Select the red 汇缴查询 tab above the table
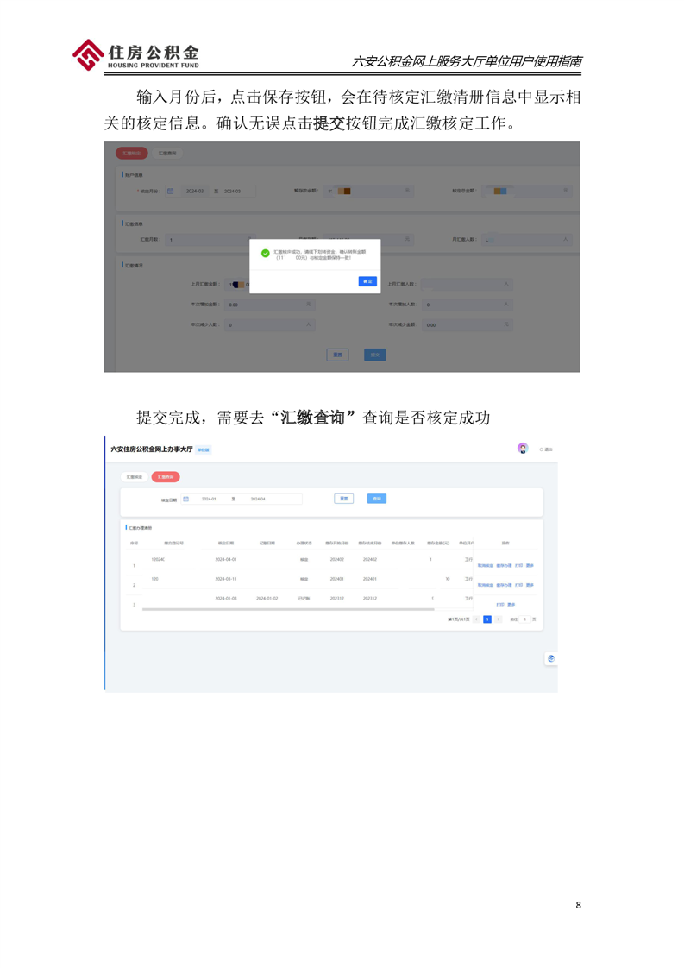The height and width of the screenshot is (968, 684). (165, 476)
